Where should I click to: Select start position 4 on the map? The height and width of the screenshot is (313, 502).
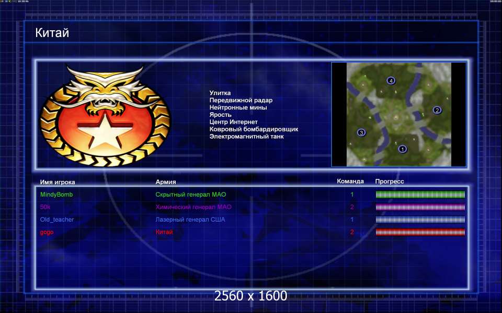point(391,81)
